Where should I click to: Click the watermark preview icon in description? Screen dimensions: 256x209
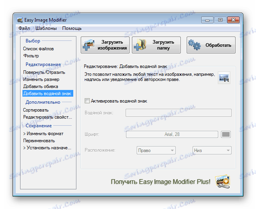point(224,78)
